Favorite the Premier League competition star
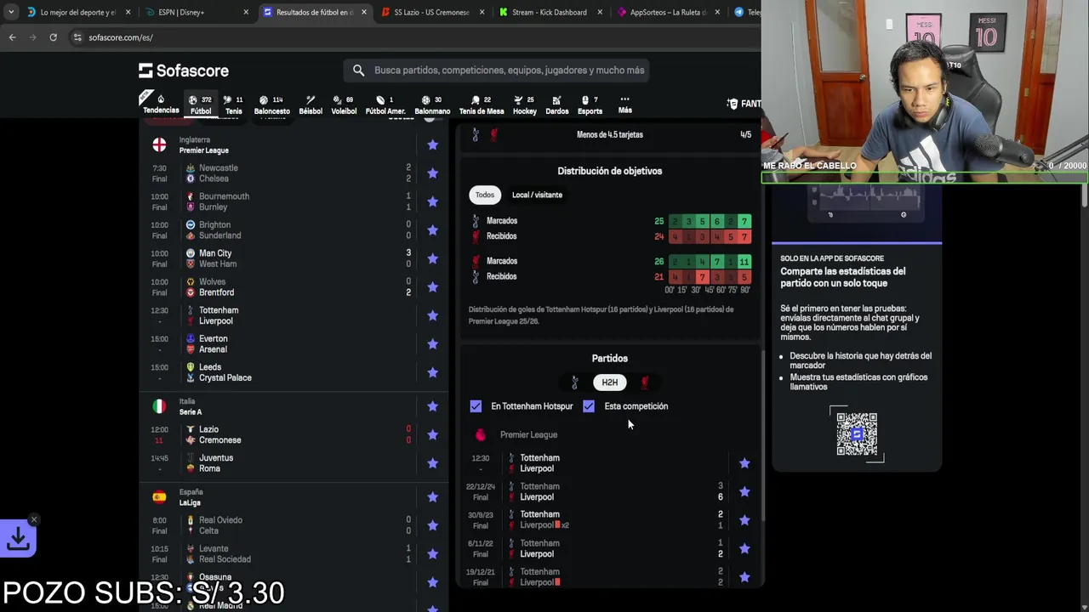The width and height of the screenshot is (1089, 612). click(x=432, y=144)
